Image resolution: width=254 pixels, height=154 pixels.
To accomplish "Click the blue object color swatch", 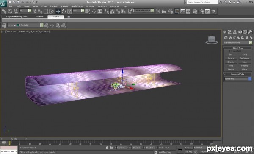I will 250,79.
